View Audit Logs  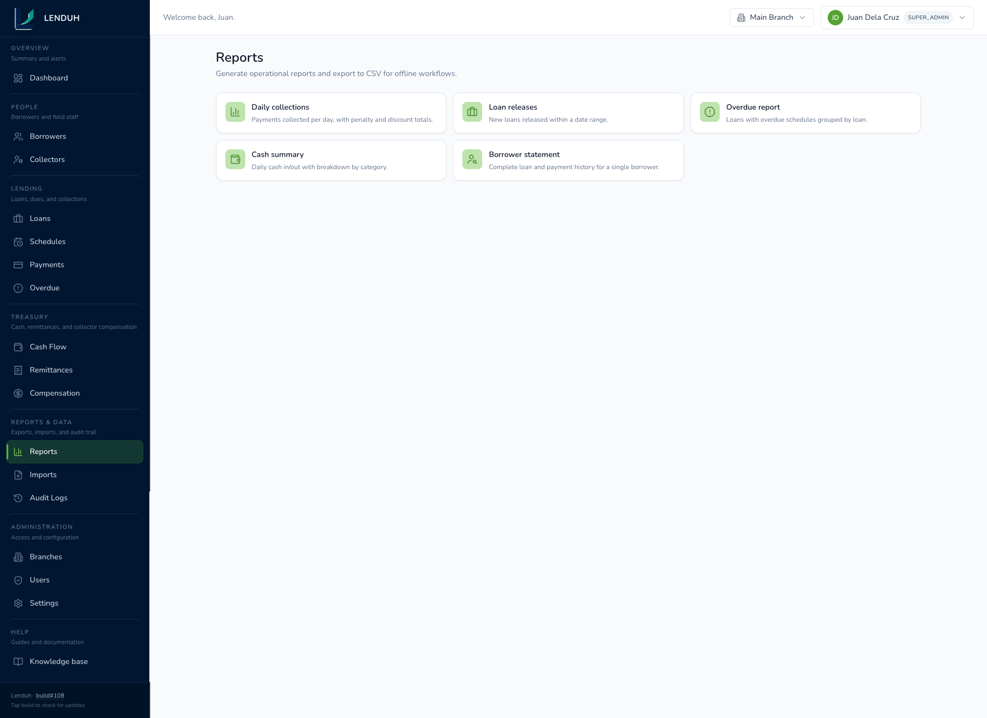pyautogui.click(x=75, y=498)
